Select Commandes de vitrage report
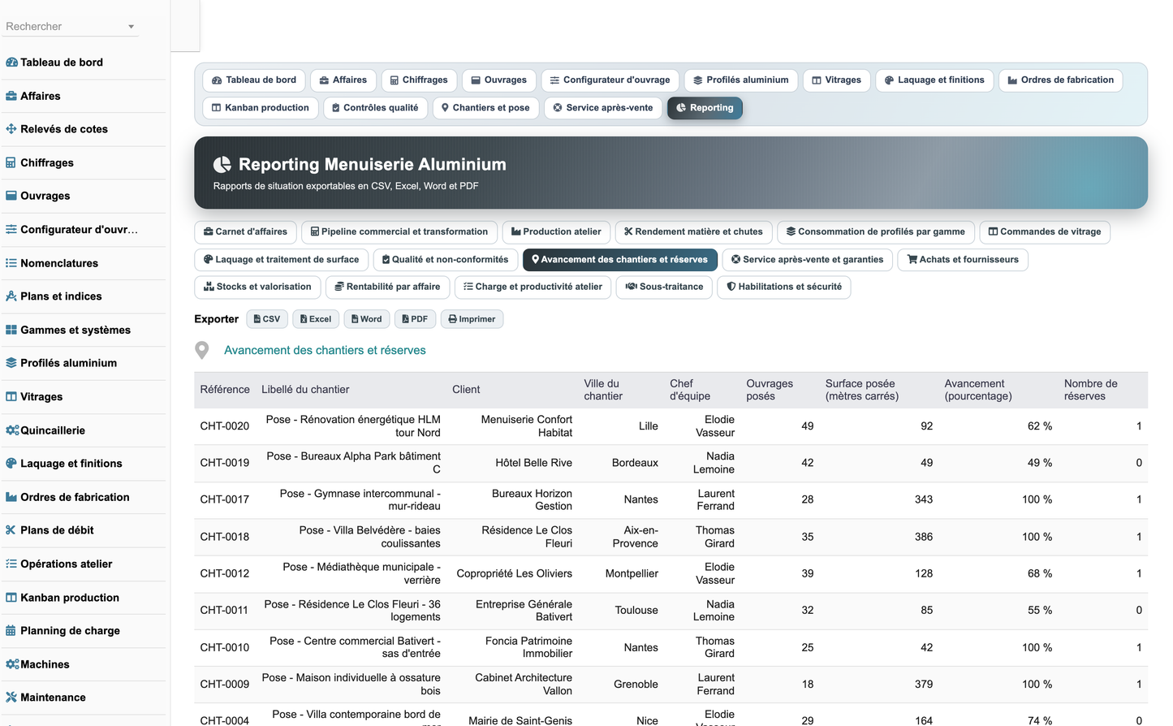Image resolution: width=1173 pixels, height=726 pixels. click(1044, 232)
